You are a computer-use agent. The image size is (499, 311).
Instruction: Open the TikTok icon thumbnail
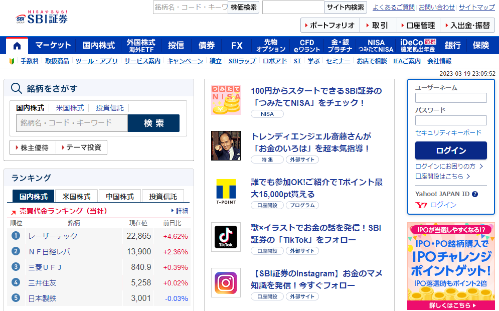pyautogui.click(x=226, y=237)
